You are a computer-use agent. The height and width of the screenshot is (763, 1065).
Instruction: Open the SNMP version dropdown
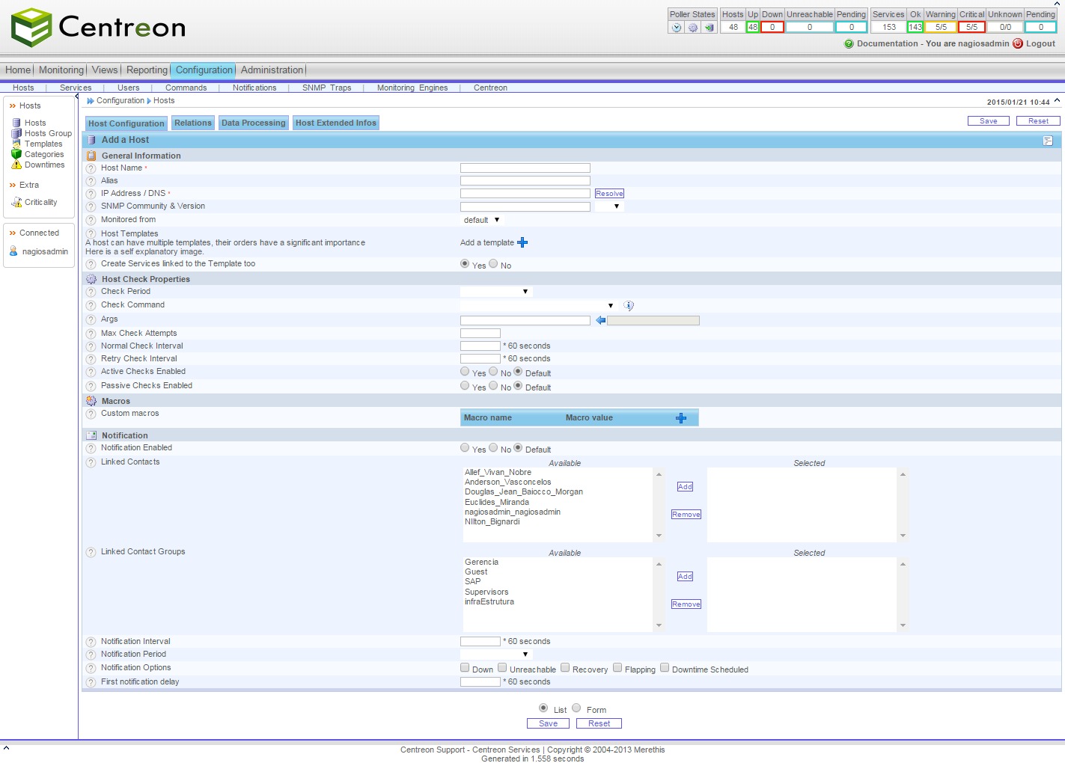pos(610,206)
